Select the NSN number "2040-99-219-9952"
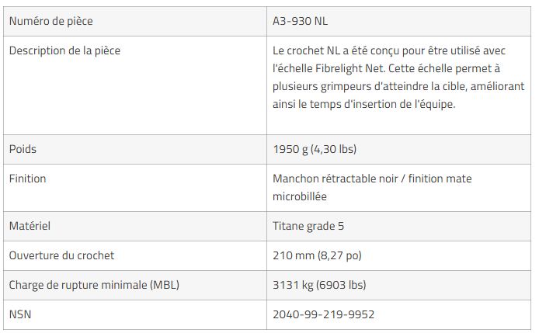The width and height of the screenshot is (539, 333). 322,314
